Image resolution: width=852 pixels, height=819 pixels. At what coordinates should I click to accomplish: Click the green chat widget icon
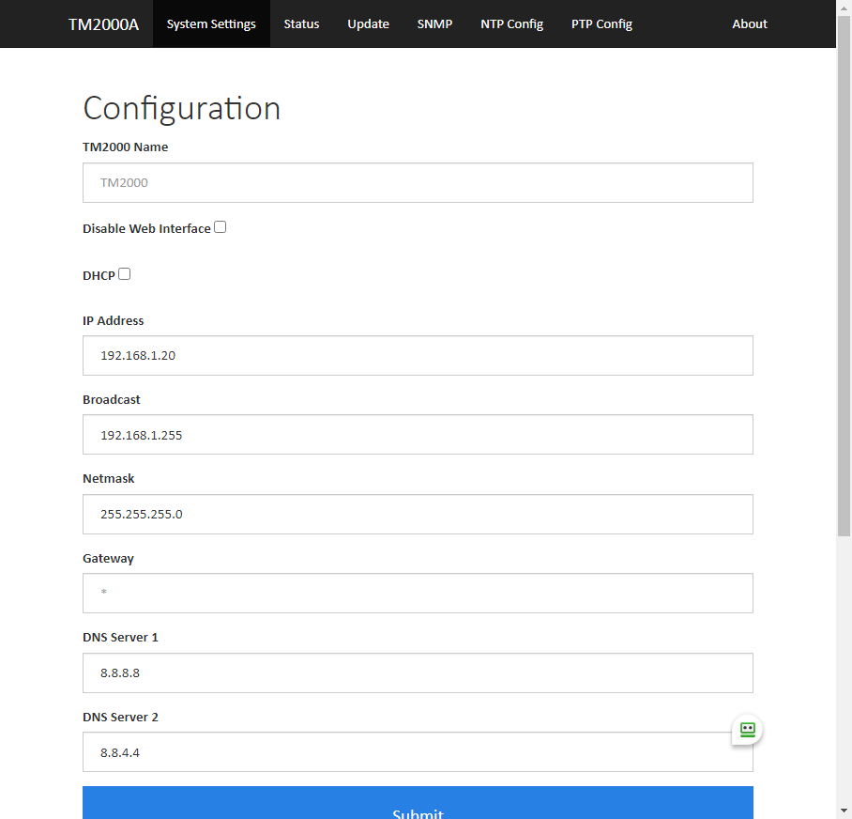pos(747,730)
